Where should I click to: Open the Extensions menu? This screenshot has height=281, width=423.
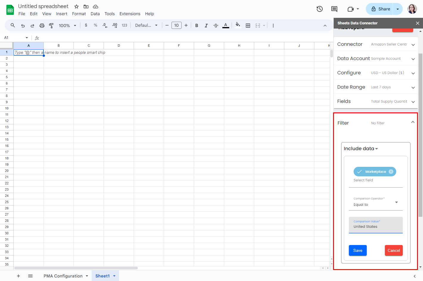pos(130,14)
